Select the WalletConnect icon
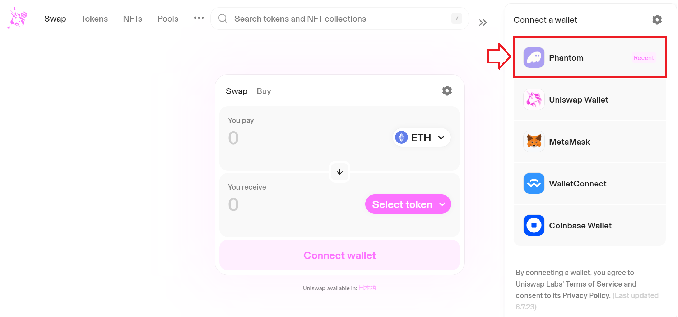This screenshot has width=678, height=317. click(x=534, y=183)
